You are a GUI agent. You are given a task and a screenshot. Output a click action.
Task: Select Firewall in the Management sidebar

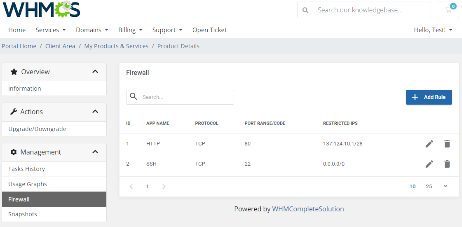[54, 199]
